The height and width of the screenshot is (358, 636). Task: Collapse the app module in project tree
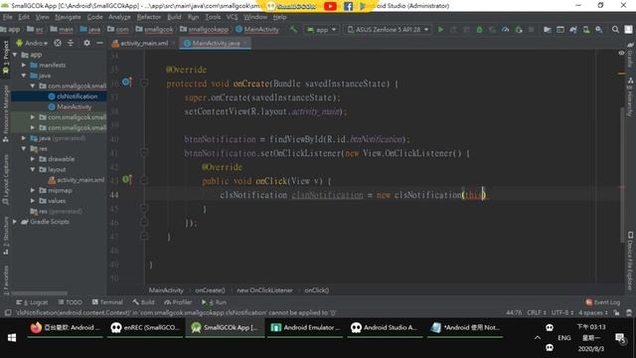pyautogui.click(x=15, y=55)
